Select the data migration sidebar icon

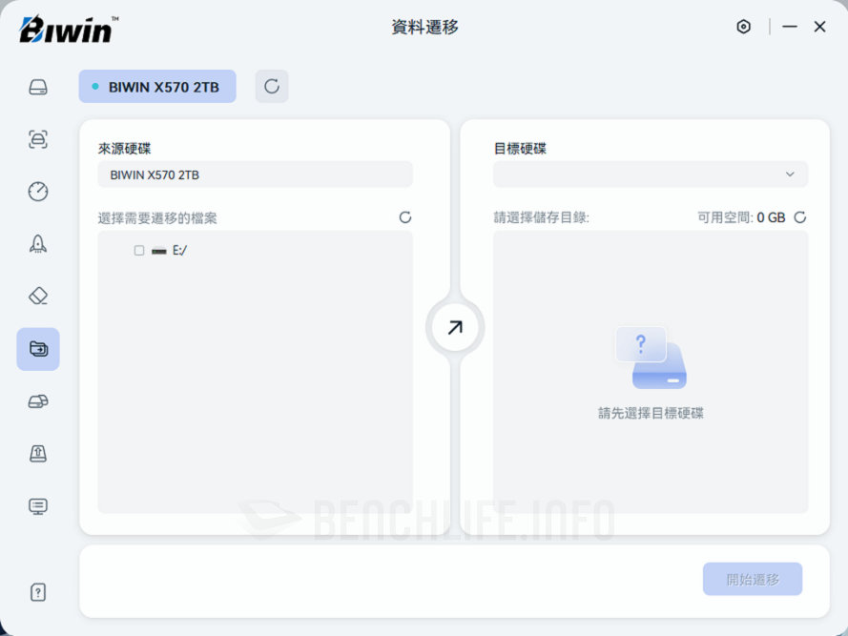(x=38, y=349)
